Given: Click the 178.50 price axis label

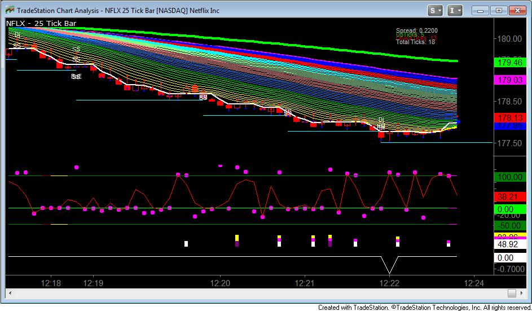Looking at the screenshot, I should coord(509,102).
